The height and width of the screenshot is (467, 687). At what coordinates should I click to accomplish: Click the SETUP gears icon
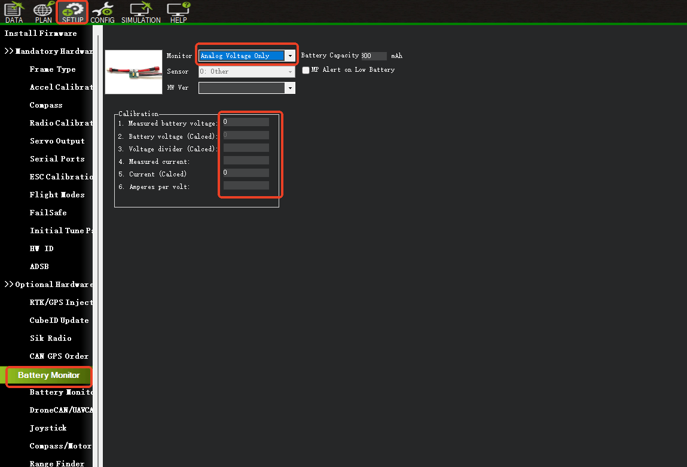point(73,11)
